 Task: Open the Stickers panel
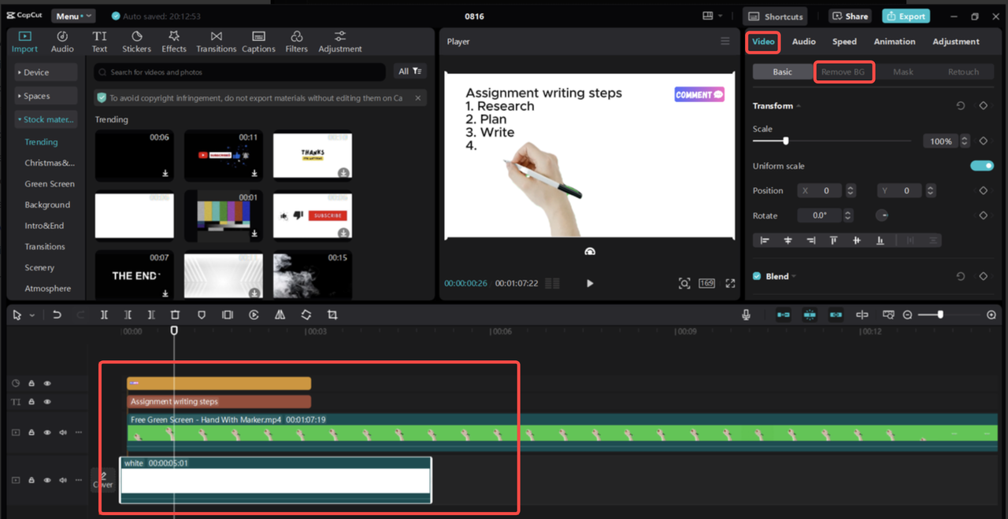point(136,42)
